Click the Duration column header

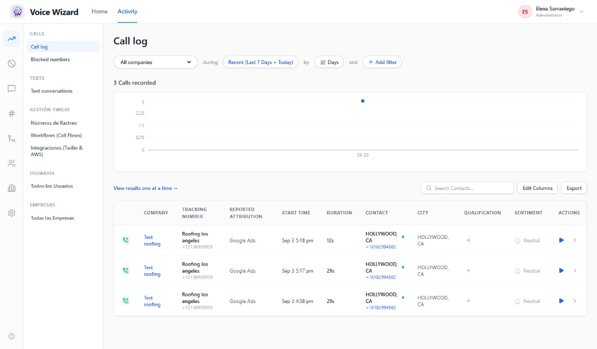click(x=339, y=213)
